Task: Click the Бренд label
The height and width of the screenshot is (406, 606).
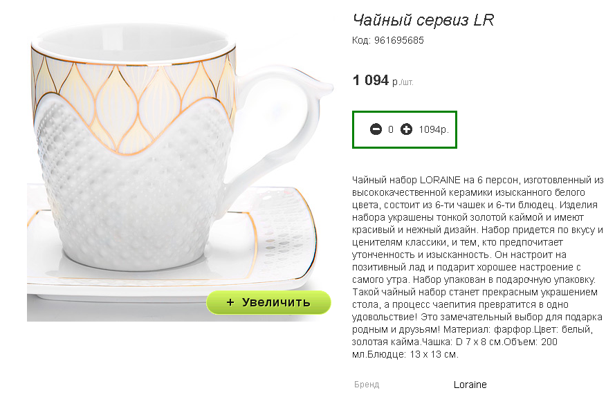Action: 367,385
